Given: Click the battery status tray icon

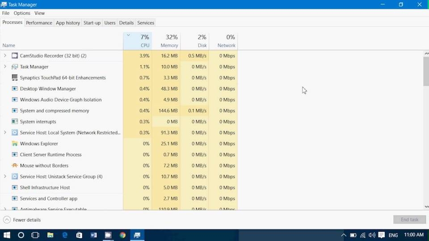Looking at the screenshot, I should pos(353,235).
